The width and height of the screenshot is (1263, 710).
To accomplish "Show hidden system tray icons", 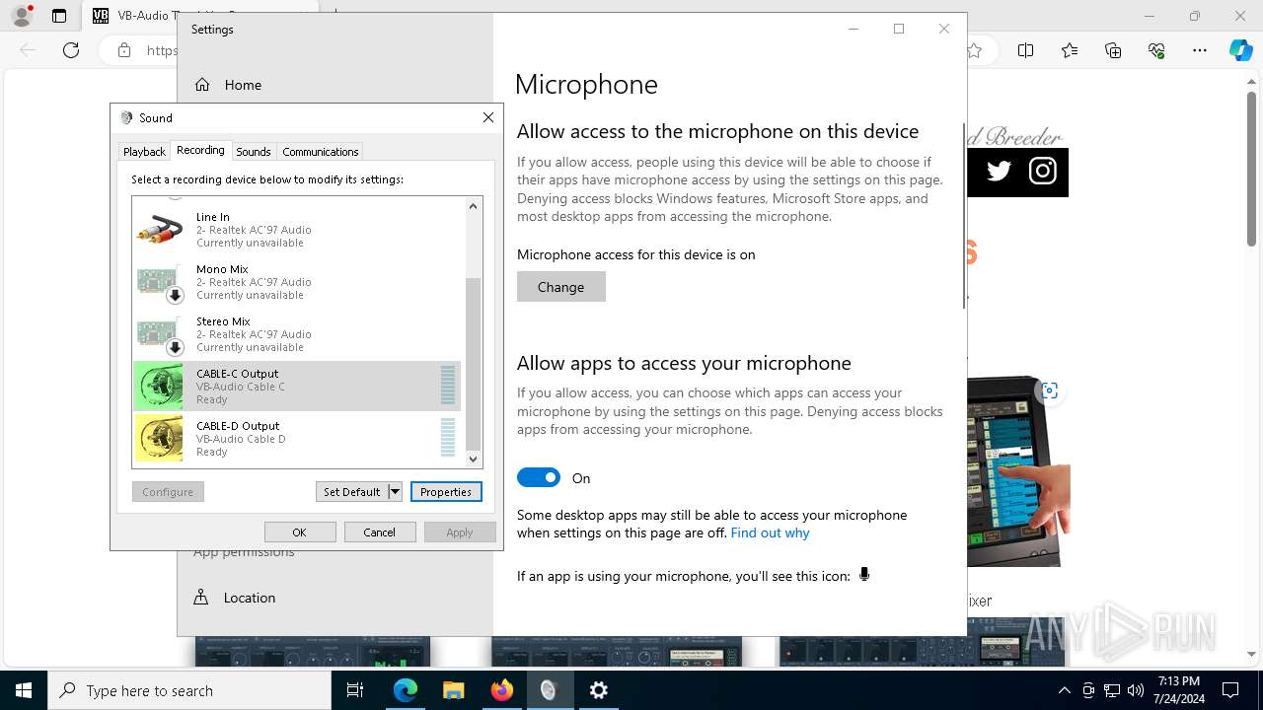I will click(1064, 690).
